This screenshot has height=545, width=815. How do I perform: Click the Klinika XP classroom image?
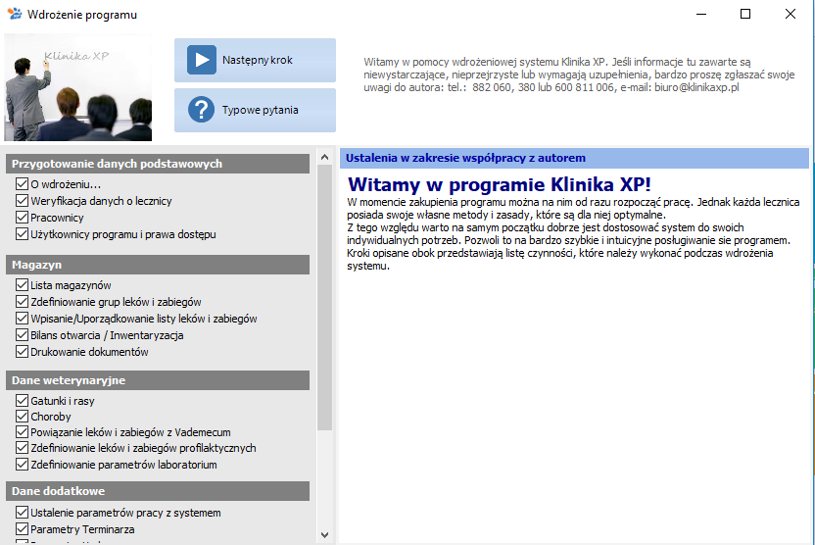tap(78, 87)
